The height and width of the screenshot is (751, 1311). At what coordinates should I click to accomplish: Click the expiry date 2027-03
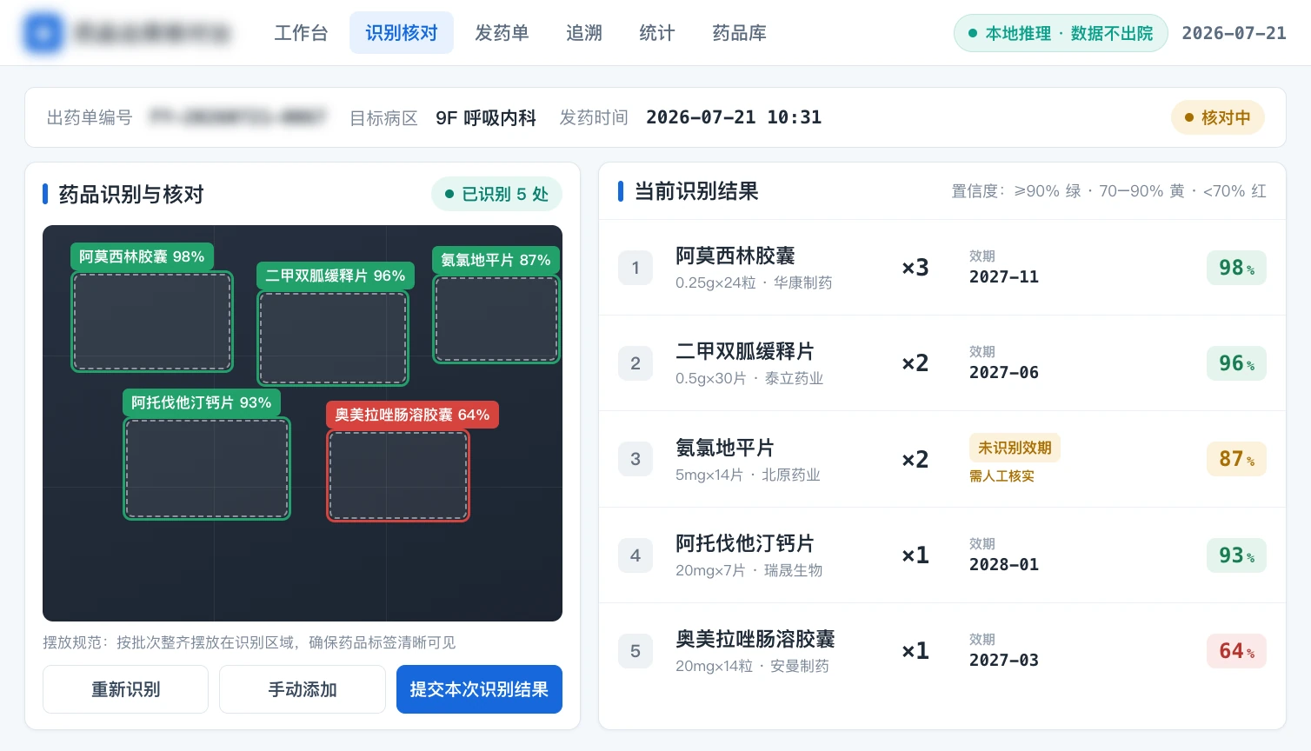tap(1004, 661)
